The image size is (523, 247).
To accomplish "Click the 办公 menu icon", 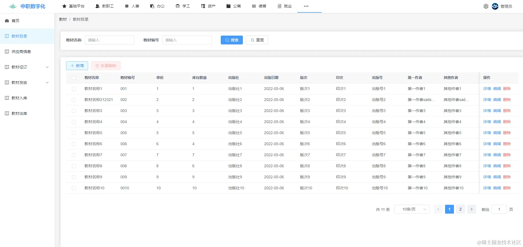I will pos(152,6).
